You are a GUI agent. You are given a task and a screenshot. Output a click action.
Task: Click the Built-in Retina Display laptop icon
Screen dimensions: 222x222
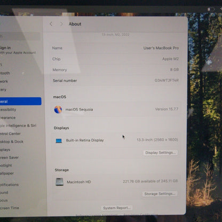pyautogui.click(x=59, y=141)
